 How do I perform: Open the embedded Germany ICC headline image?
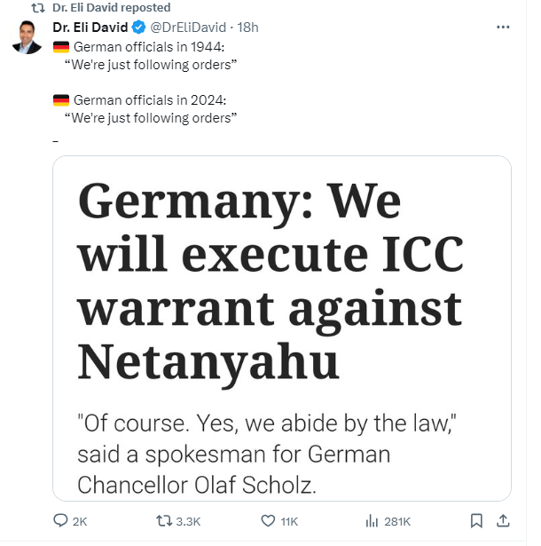[282, 328]
